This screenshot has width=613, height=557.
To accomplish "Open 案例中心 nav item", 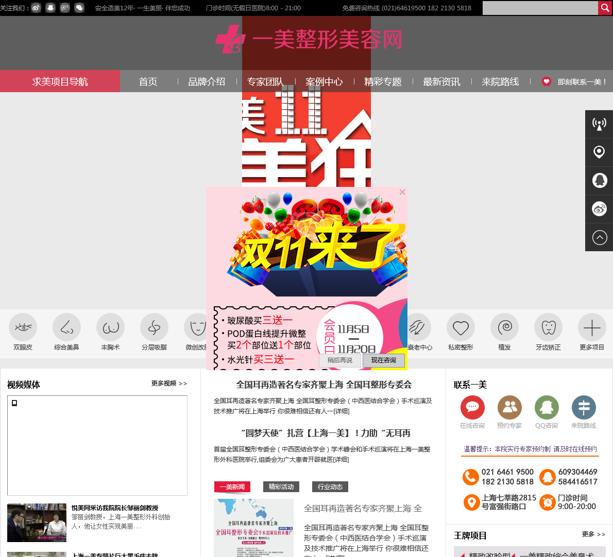I will (x=324, y=81).
